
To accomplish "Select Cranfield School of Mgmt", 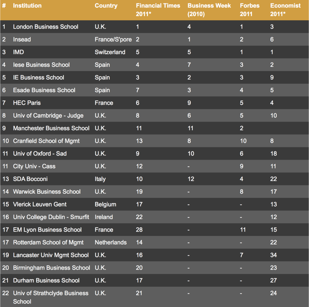I will [46, 141].
